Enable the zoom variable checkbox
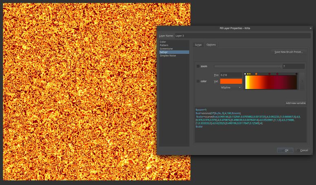 [x=198, y=66]
